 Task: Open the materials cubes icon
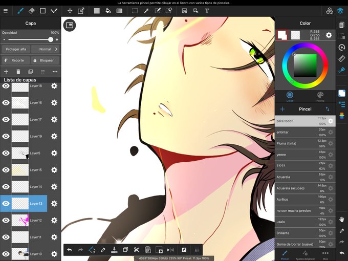(x=330, y=11)
